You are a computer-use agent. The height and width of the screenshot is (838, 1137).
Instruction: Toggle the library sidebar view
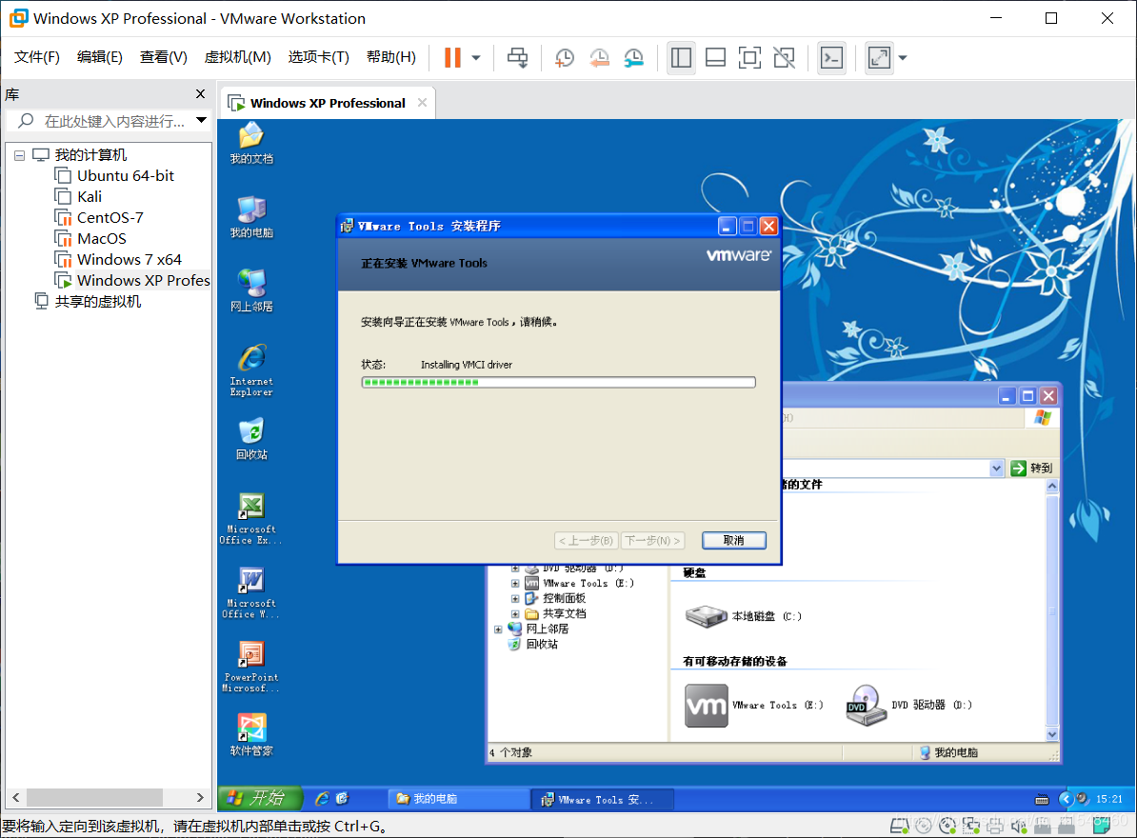pos(681,57)
